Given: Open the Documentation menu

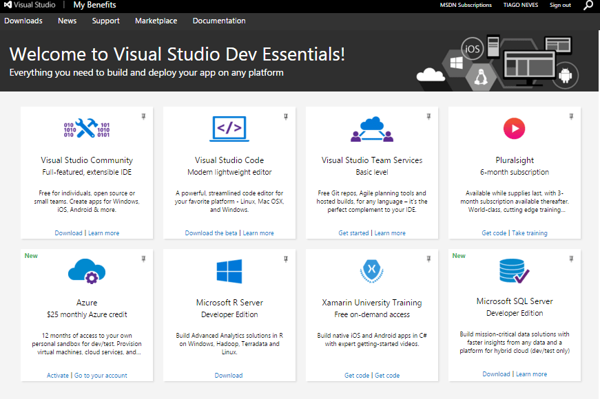Looking at the screenshot, I should point(219,21).
